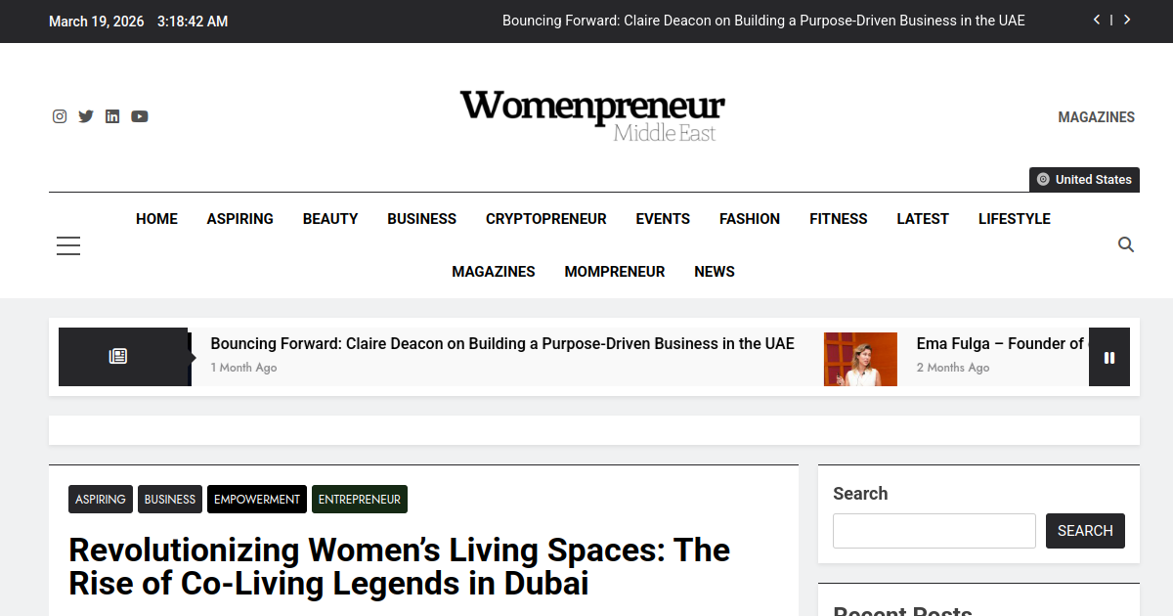
Task: Click the SEARCH button
Action: [1085, 531]
